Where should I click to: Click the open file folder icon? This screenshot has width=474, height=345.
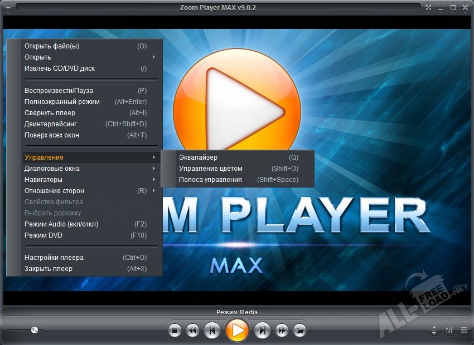[299, 331]
